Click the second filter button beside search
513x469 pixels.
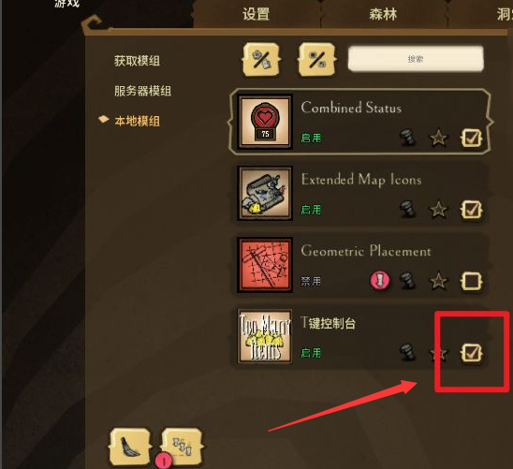[317, 60]
